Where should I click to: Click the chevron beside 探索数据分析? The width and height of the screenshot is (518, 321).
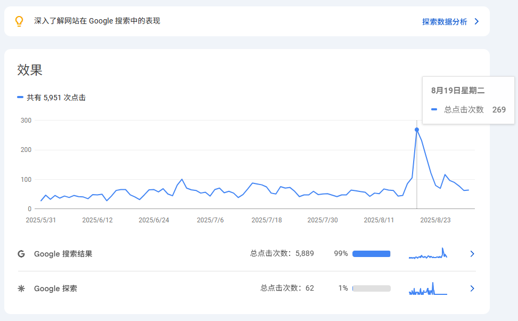pos(476,21)
